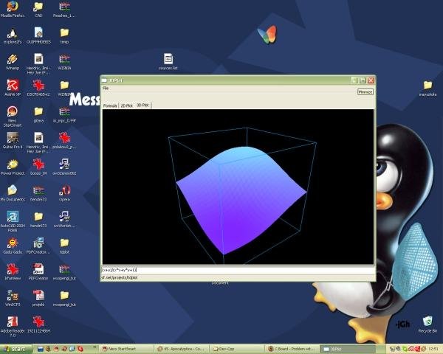This screenshot has height=354, width=443.
Task: Open the Mozilla Firefox desktop icon
Action: click(12, 8)
